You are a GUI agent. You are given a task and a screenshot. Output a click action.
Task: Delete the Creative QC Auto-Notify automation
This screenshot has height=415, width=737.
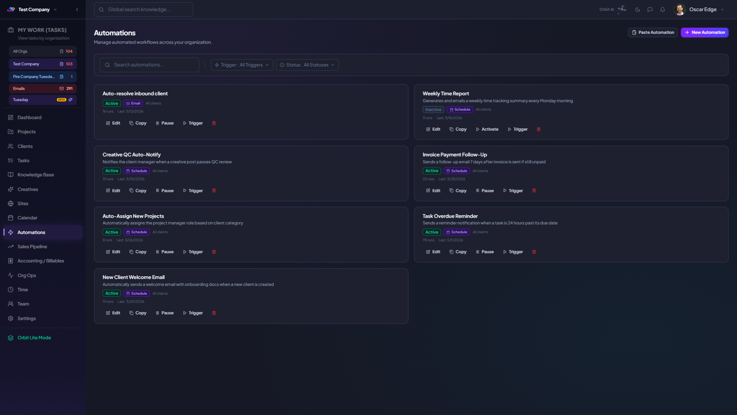click(214, 191)
